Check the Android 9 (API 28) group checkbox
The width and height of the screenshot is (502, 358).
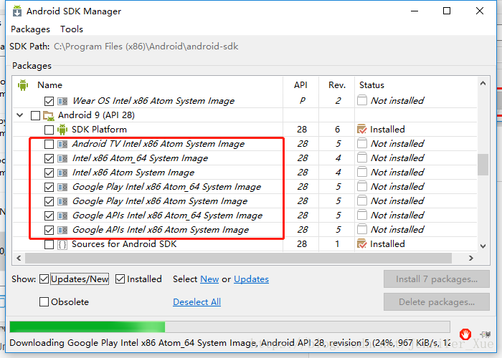(x=35, y=115)
